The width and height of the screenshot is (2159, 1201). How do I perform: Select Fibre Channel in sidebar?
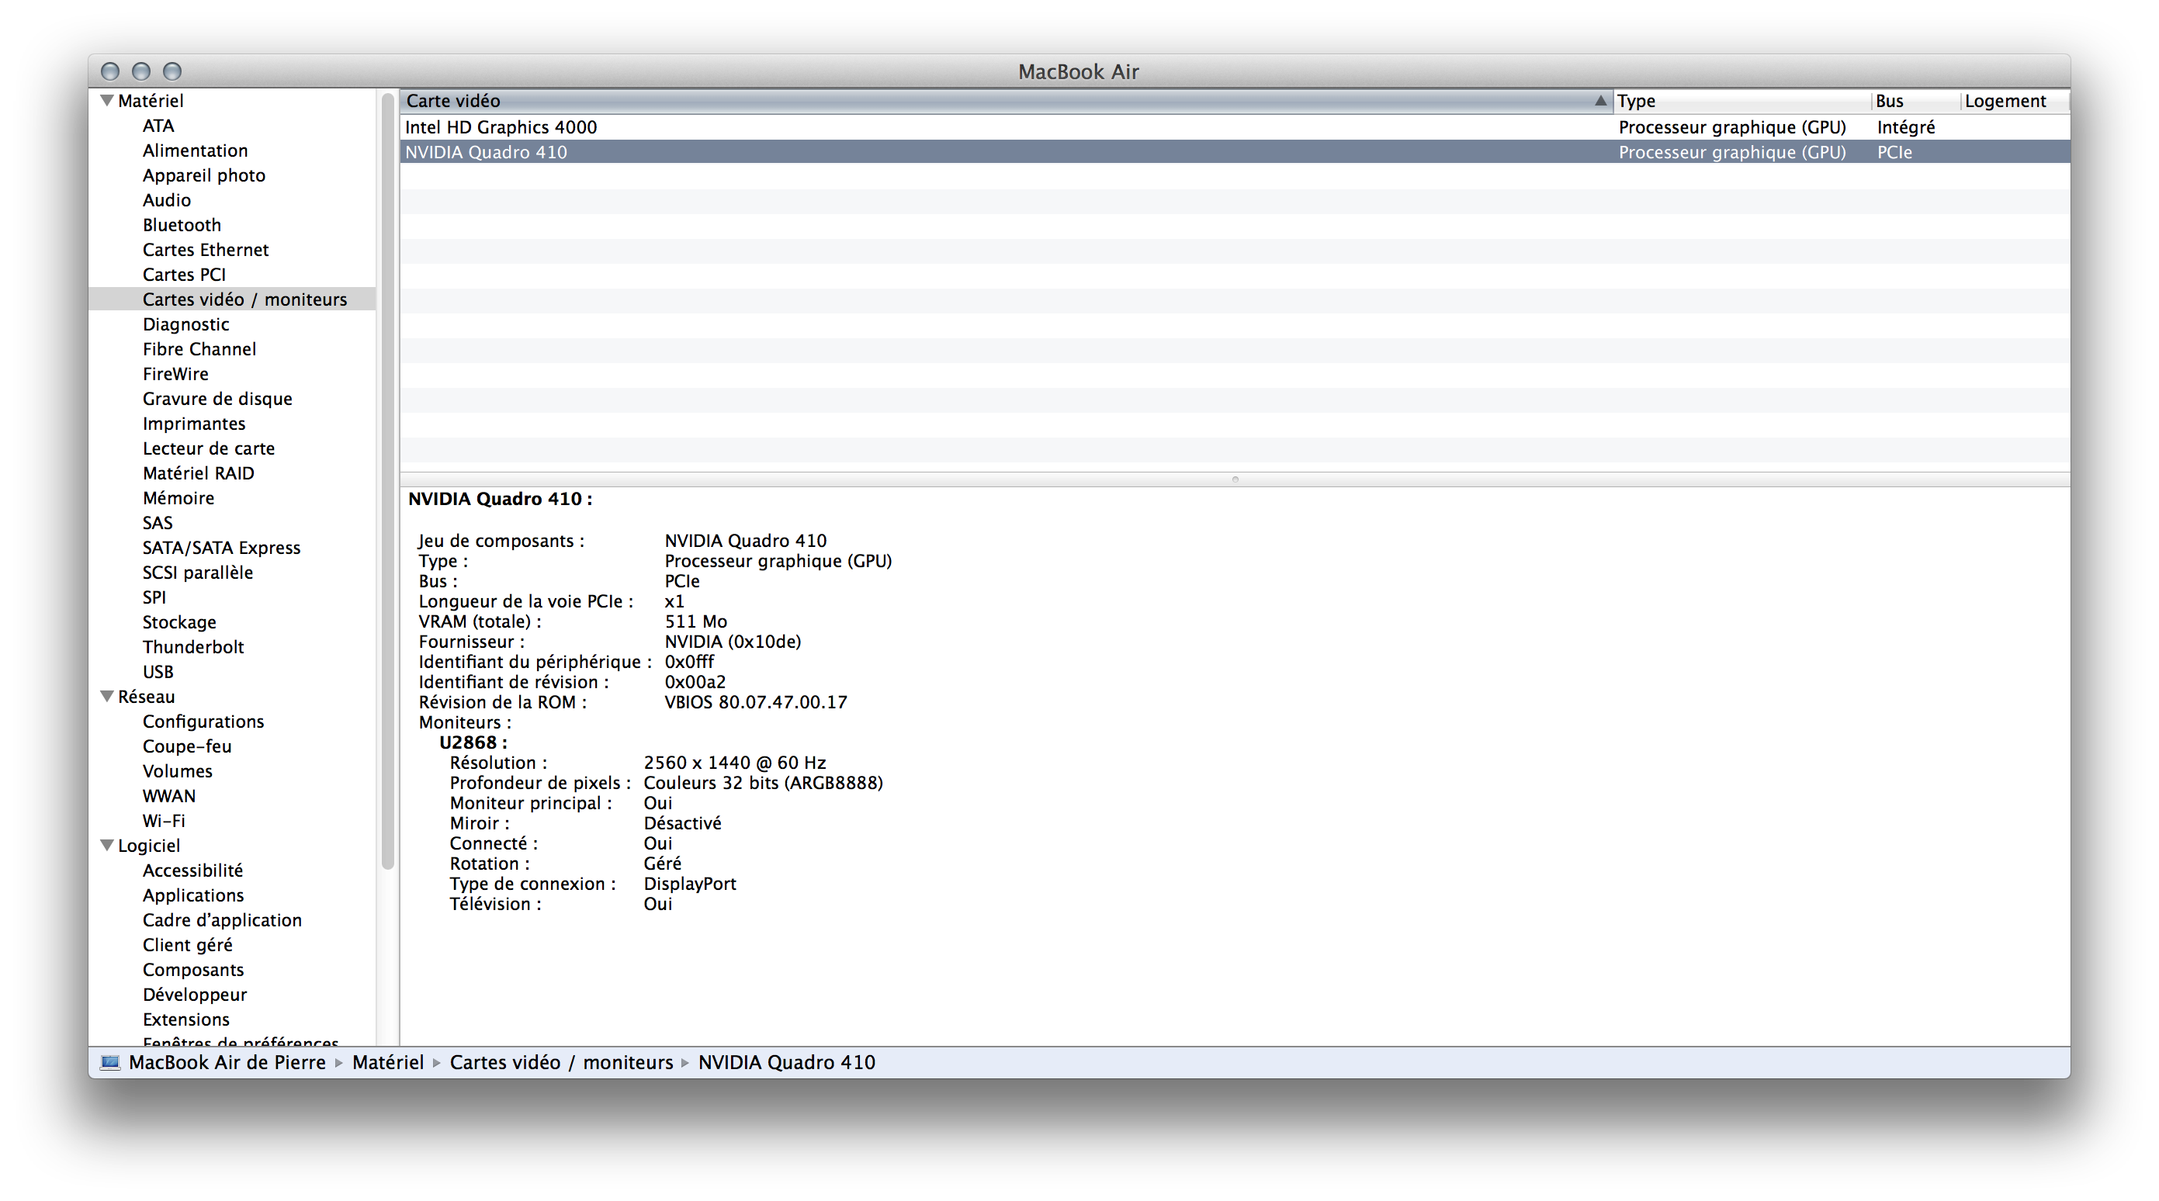(199, 349)
